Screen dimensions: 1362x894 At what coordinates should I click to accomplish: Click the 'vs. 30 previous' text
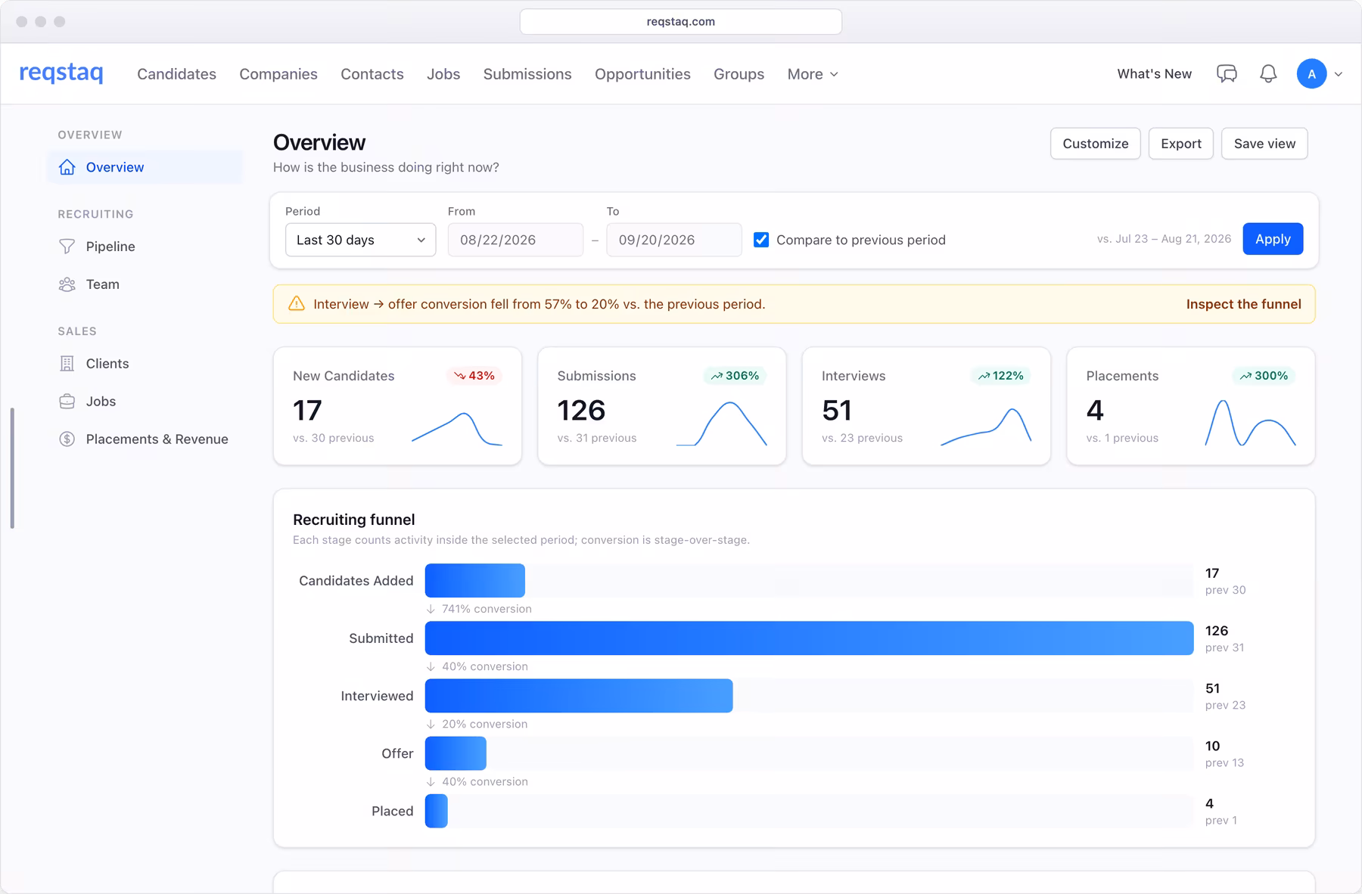333,438
